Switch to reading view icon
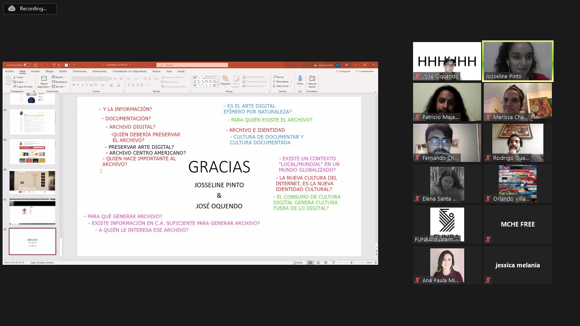Viewport: 580px width, 326px height. click(x=326, y=263)
